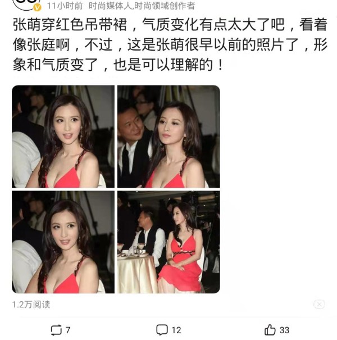
Task: Click the 11小时前 timestamp
Action: pyautogui.click(x=65, y=6)
